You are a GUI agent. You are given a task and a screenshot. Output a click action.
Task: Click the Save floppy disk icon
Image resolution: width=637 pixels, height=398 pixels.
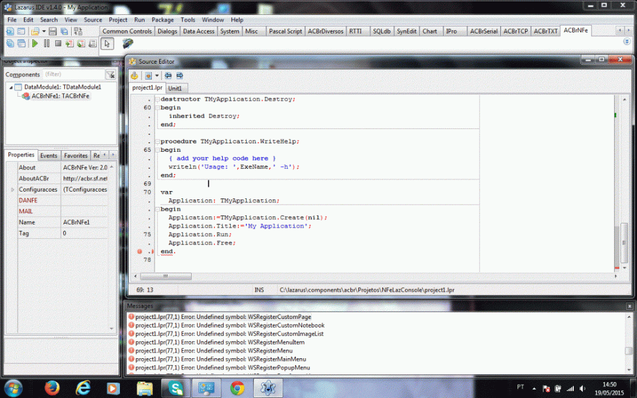[x=52, y=31]
